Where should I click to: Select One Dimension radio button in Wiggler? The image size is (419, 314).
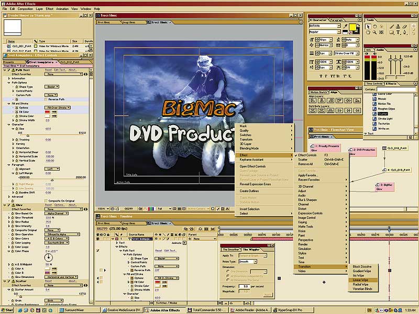(228, 271)
